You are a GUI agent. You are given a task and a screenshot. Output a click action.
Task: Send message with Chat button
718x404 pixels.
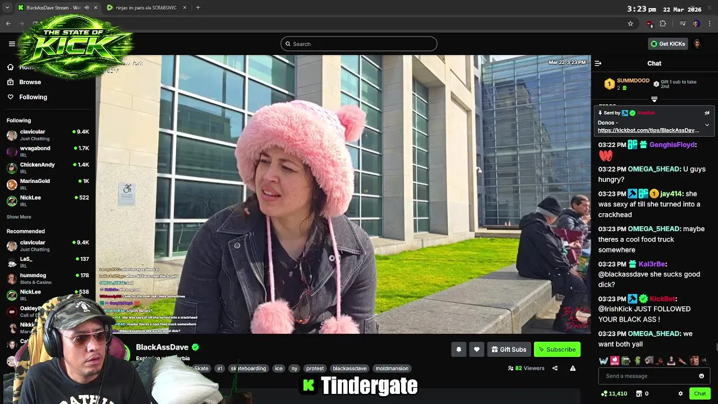(699, 393)
